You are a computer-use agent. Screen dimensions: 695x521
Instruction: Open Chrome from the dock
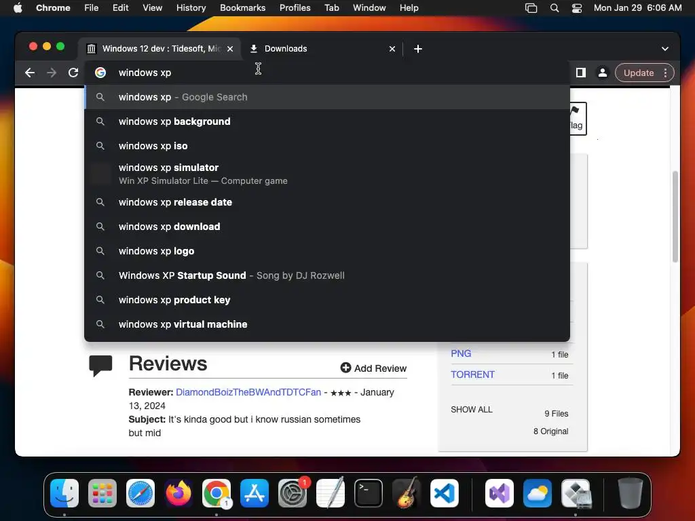click(x=217, y=493)
